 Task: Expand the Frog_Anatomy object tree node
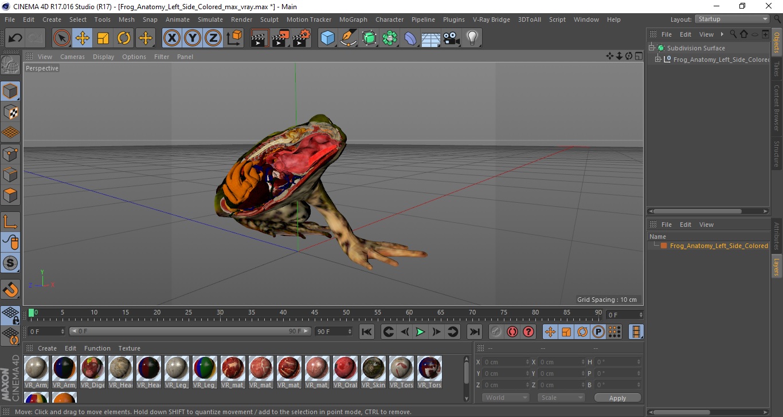click(658, 59)
